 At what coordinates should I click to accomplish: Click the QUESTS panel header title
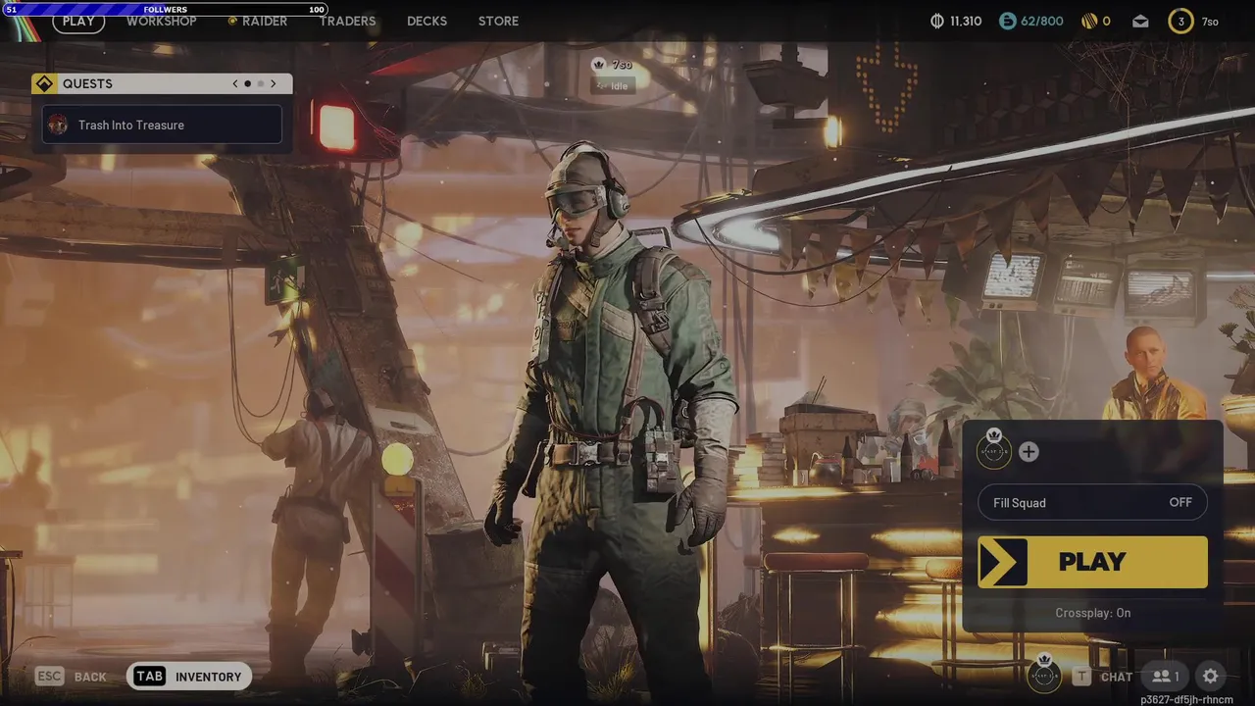[x=87, y=83]
